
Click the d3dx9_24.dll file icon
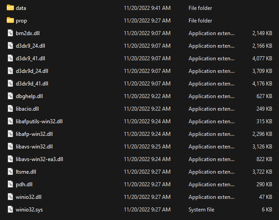pyautogui.click(x=10, y=46)
